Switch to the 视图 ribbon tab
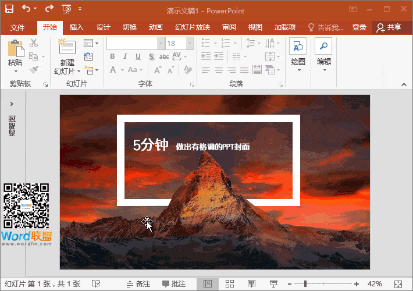This screenshot has width=413, height=291. point(255,27)
